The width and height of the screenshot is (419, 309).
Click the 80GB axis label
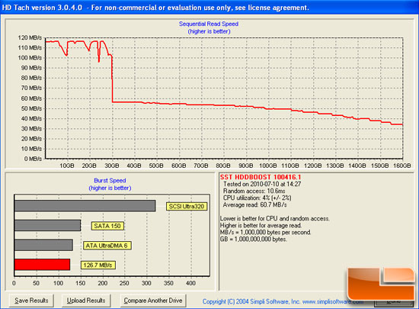tap(223, 166)
